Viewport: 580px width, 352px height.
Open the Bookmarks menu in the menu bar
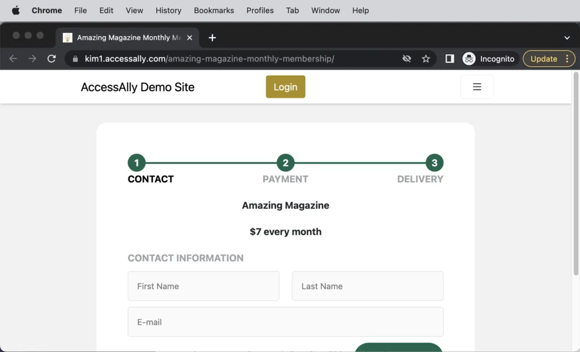pyautogui.click(x=214, y=10)
